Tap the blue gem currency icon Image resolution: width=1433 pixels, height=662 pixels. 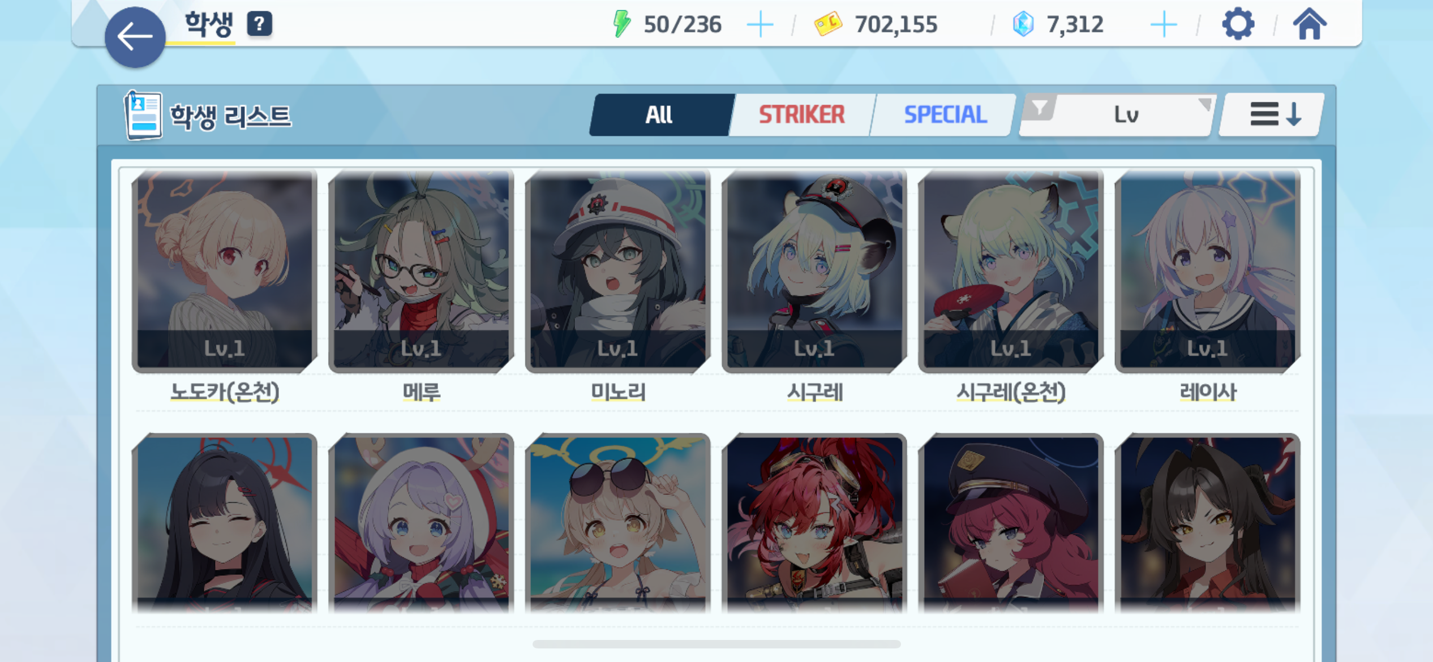point(1023,24)
